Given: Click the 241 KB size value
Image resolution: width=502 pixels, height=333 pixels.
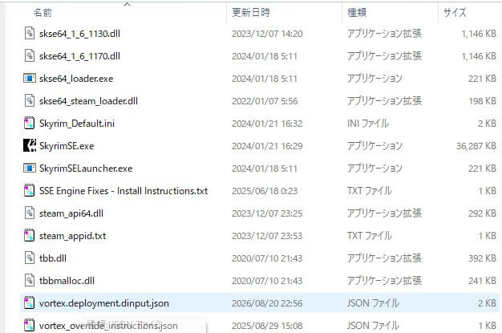Looking at the screenshot, I should tap(483, 281).
